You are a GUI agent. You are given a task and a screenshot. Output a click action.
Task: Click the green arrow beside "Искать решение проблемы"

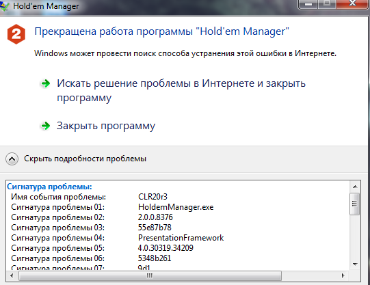[46, 83]
